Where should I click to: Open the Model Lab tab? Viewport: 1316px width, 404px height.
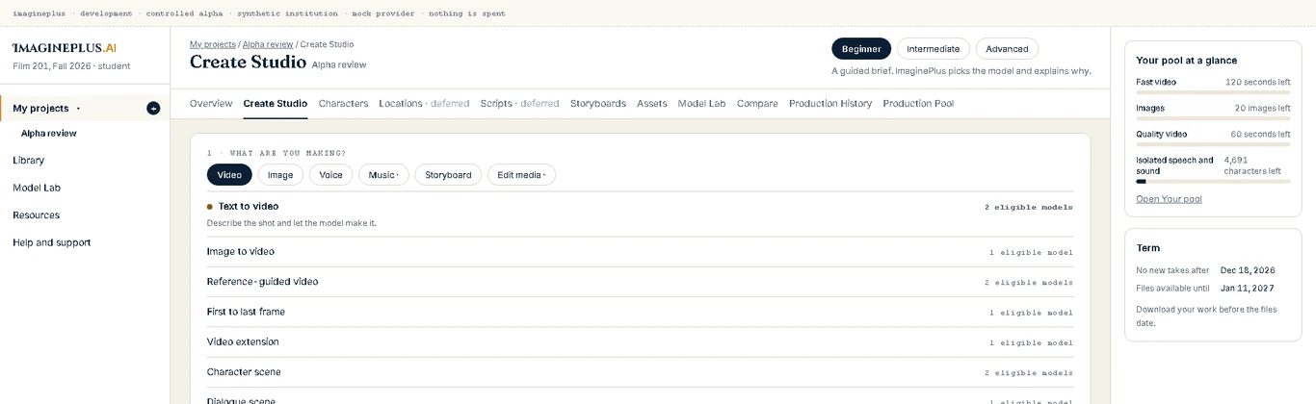pyautogui.click(x=701, y=104)
